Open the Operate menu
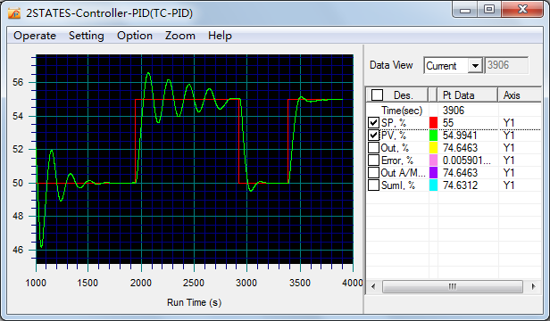The height and width of the screenshot is (321, 550). [35, 36]
